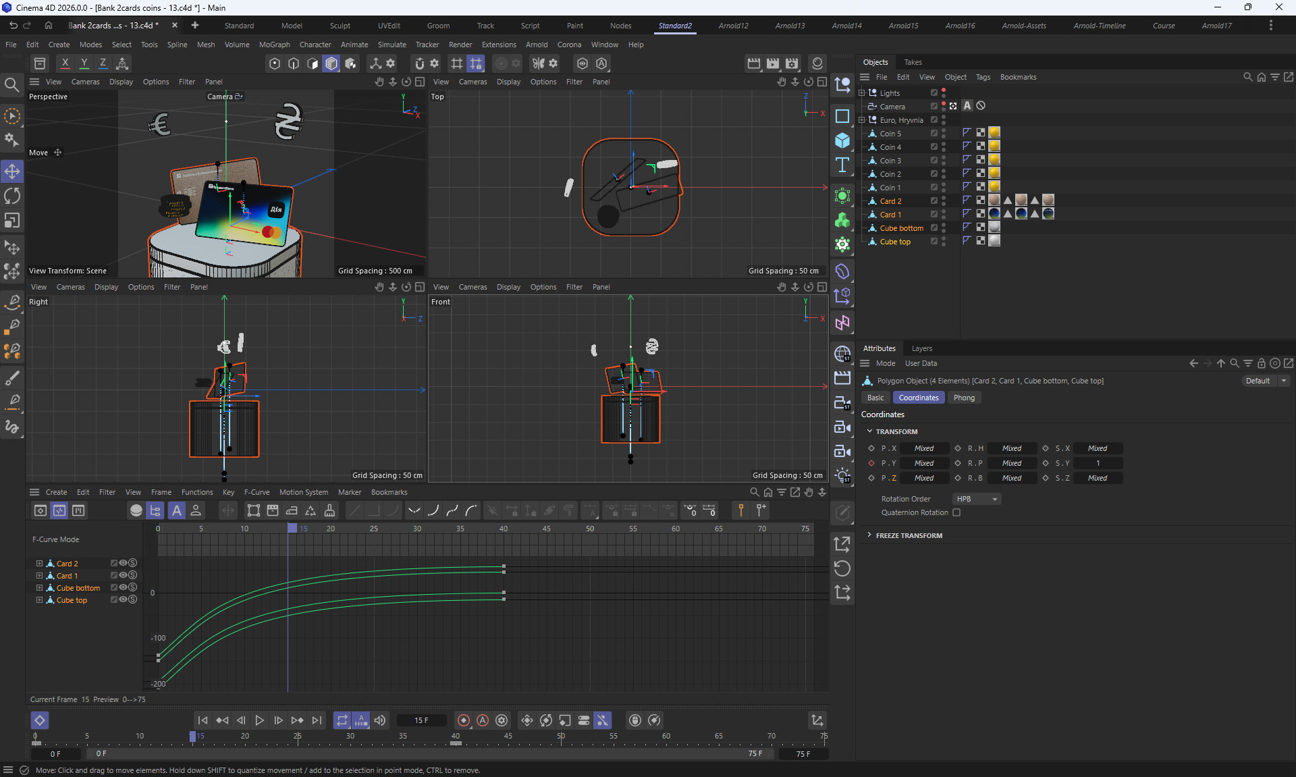Click the current frame field 15 F
Screen dimensions: 1296x777
pyautogui.click(x=421, y=720)
